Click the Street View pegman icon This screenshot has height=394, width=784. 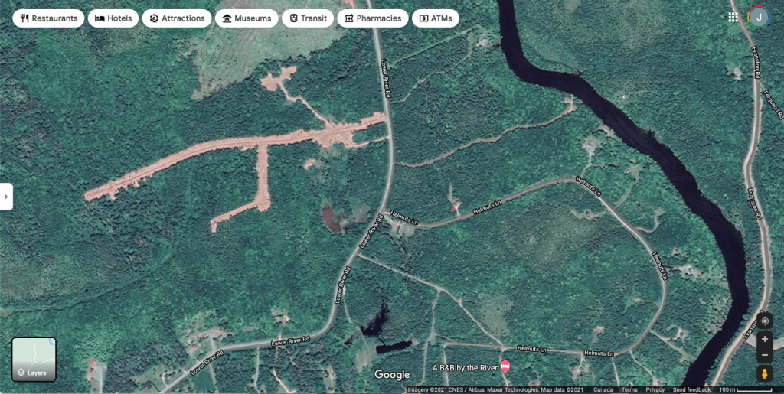764,373
